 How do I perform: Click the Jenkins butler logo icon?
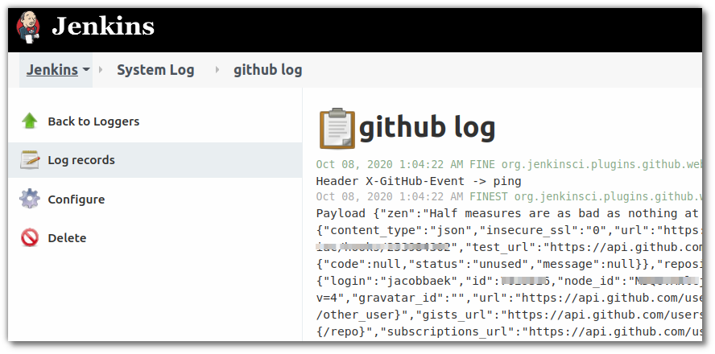click(28, 27)
